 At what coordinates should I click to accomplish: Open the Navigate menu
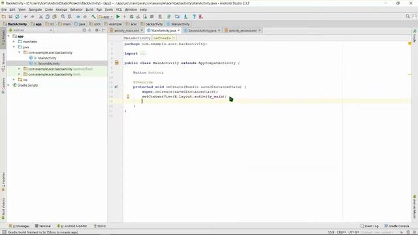[x=35, y=10]
